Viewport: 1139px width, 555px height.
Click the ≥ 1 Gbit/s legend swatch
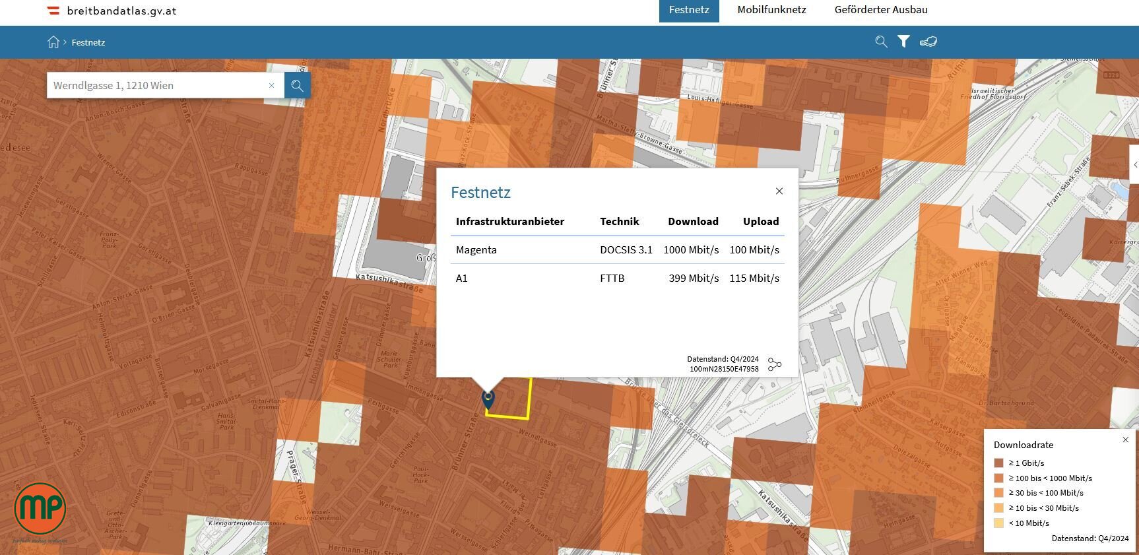pos(998,463)
